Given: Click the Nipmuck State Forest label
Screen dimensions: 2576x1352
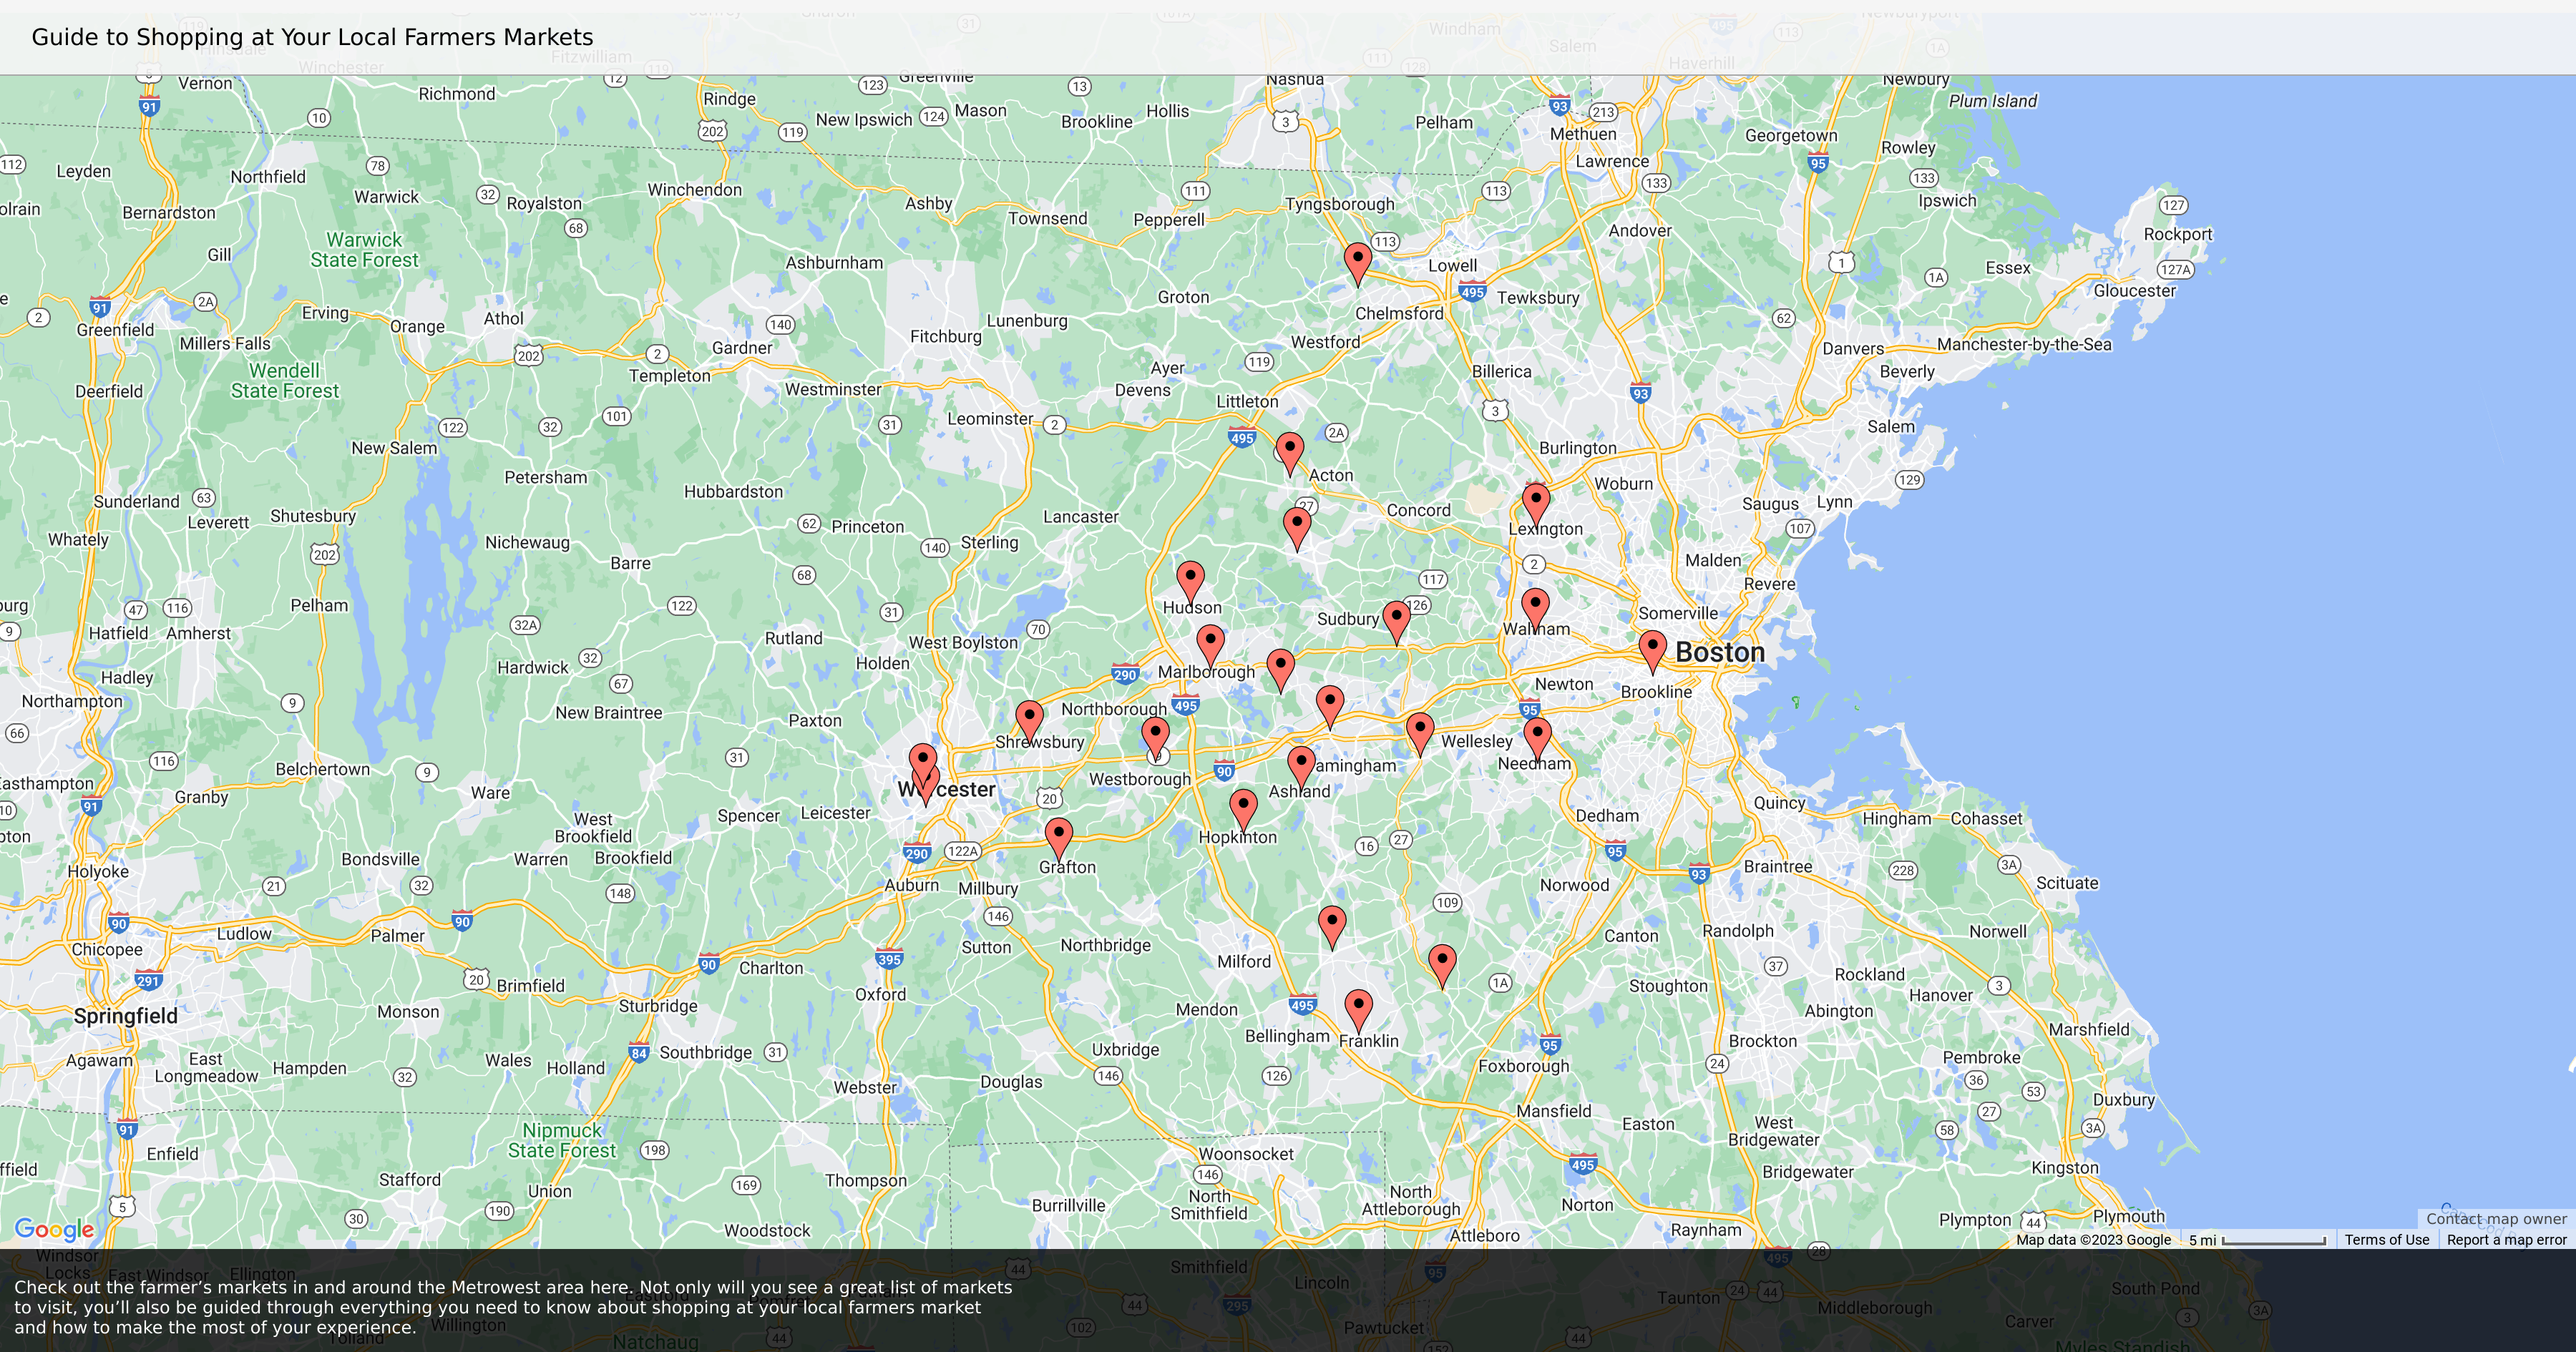Looking at the screenshot, I should point(562,1140).
